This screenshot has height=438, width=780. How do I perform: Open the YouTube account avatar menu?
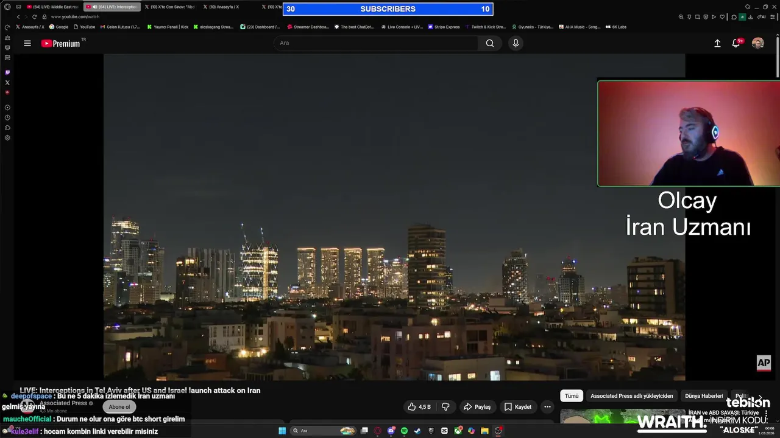(758, 43)
